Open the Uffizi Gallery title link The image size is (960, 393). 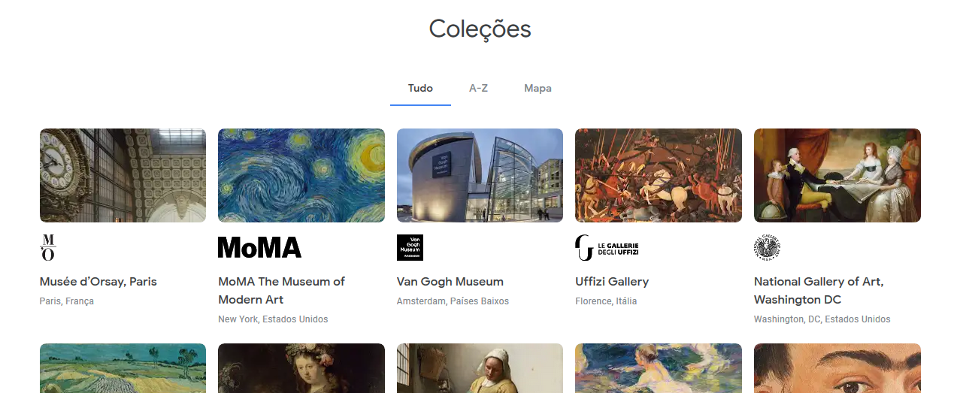[611, 282]
